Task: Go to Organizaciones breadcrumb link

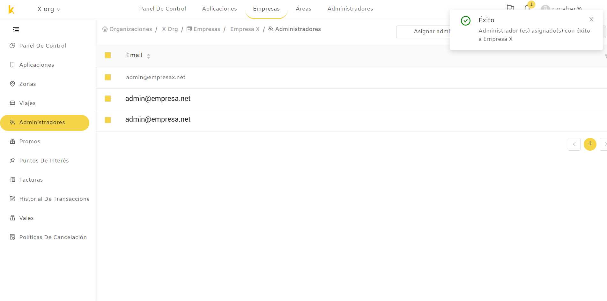Action: pos(131,29)
